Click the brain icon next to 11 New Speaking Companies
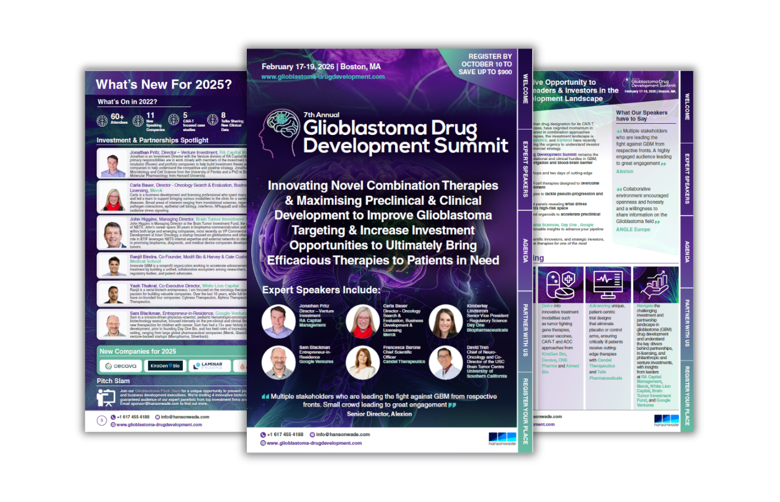Viewport: 780px width, 502px height. pyautogui.click(x=138, y=120)
